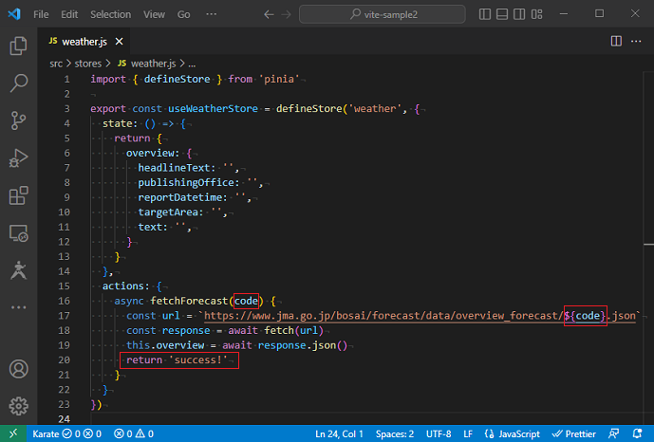The width and height of the screenshot is (654, 442).
Task: Open the customize layout icon
Action: 537,14
